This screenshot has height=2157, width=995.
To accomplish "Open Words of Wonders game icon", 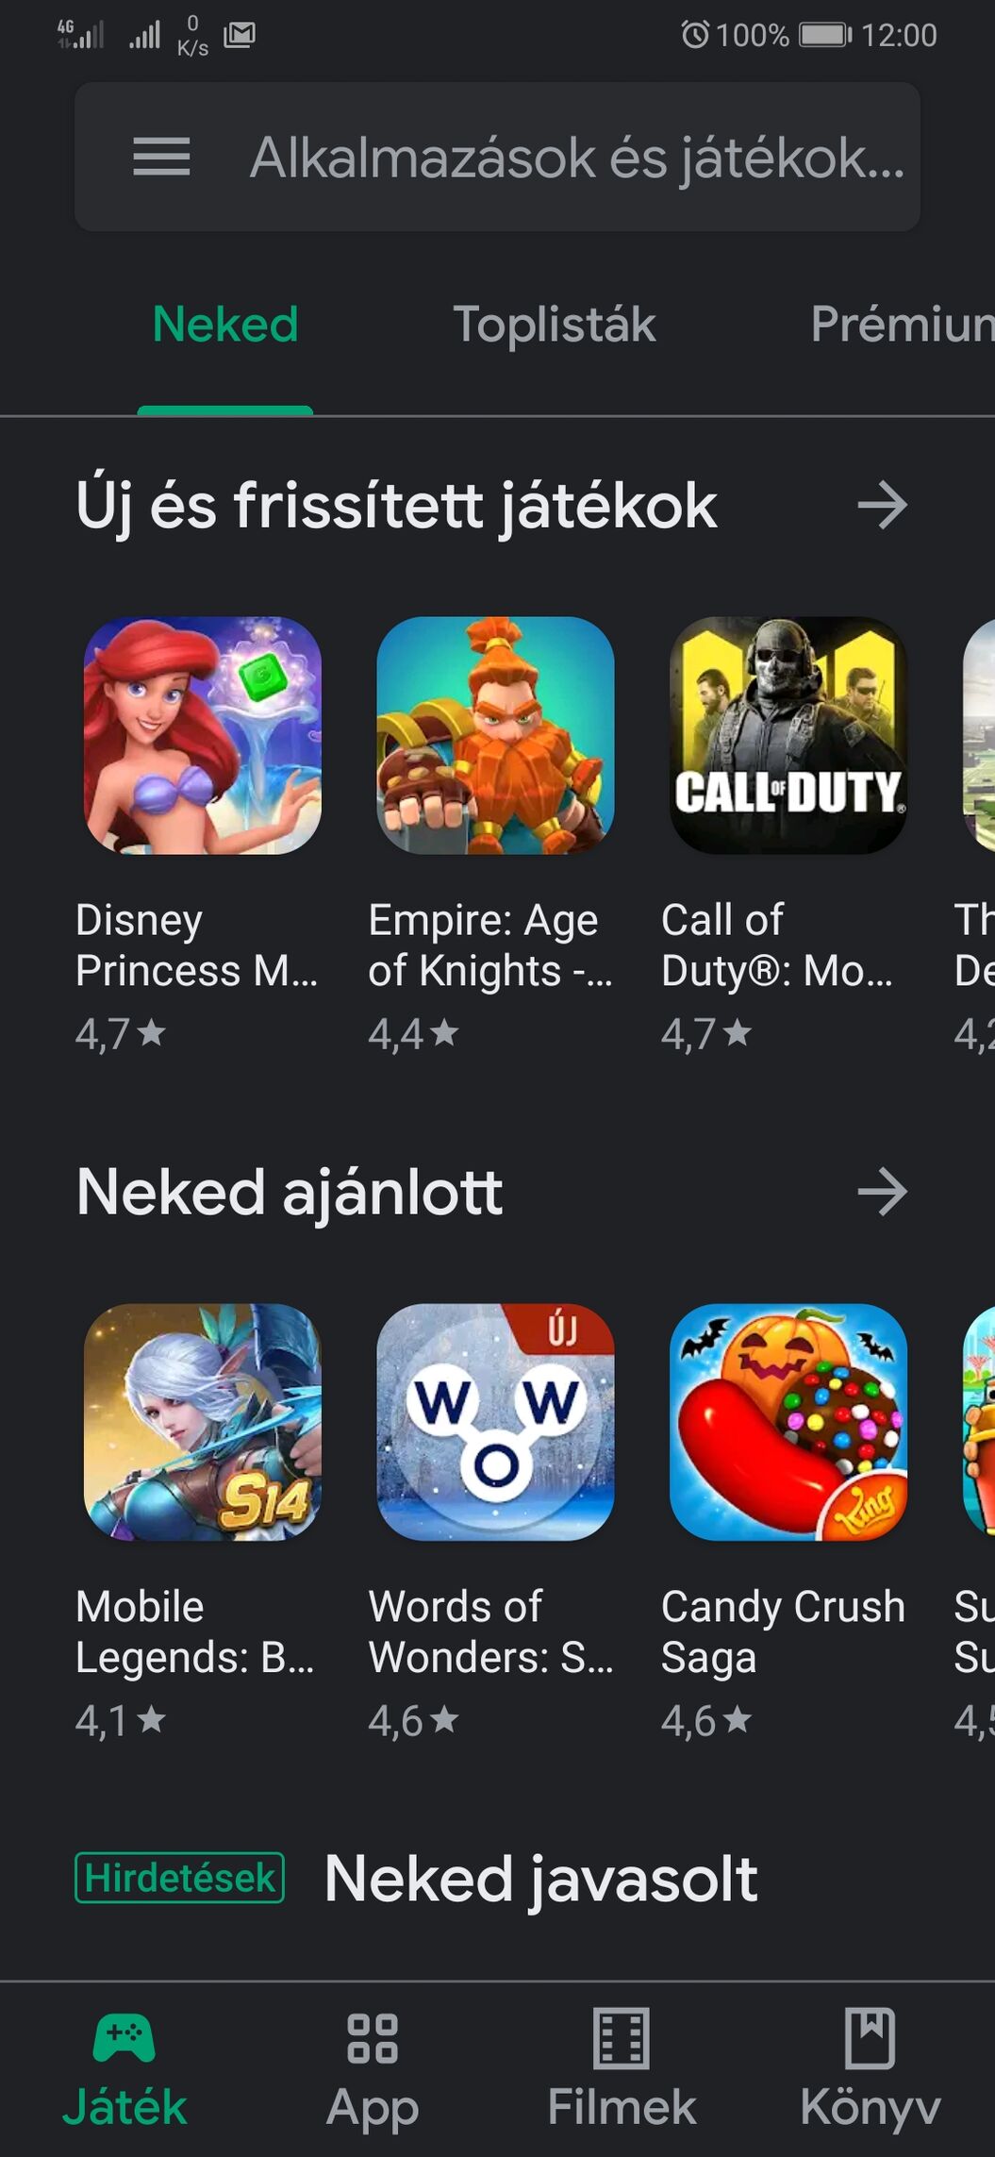I will [x=495, y=1422].
